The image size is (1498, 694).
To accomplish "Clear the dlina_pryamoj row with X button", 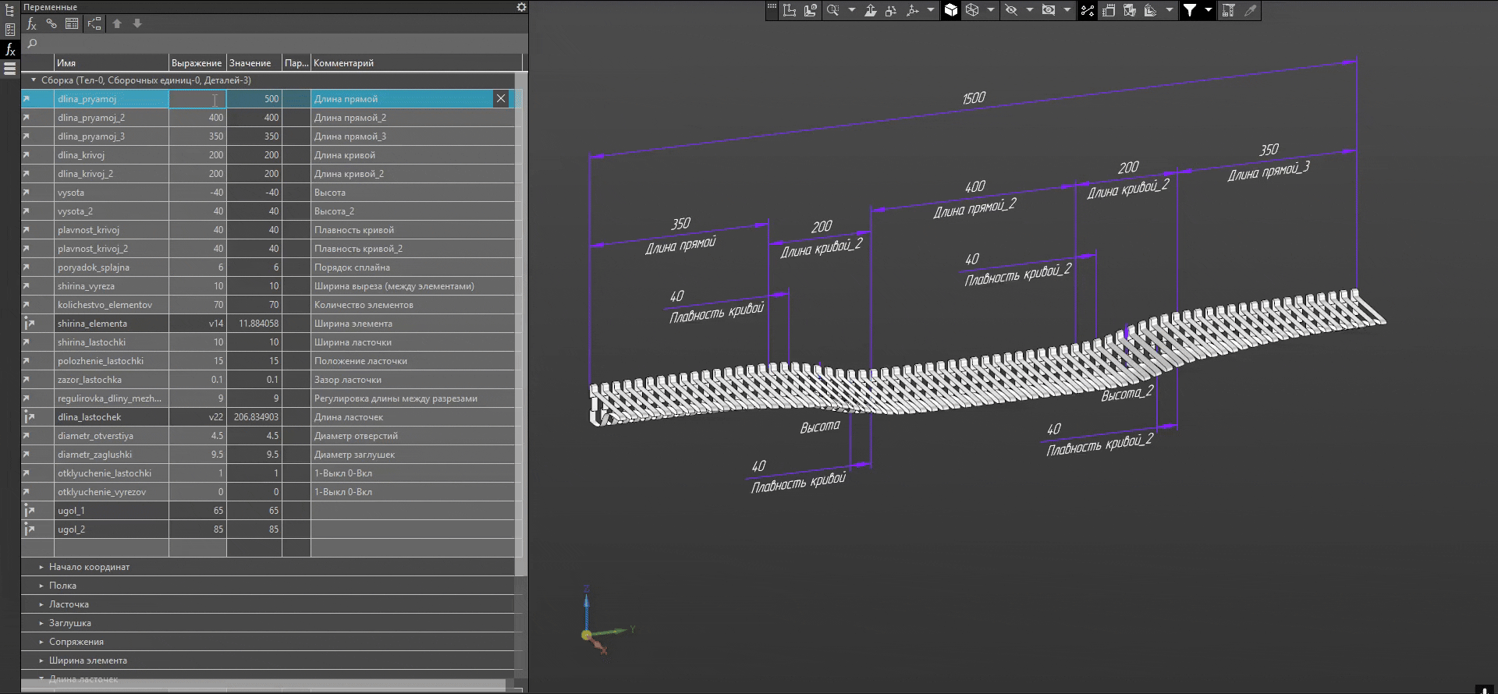I will click(x=501, y=99).
